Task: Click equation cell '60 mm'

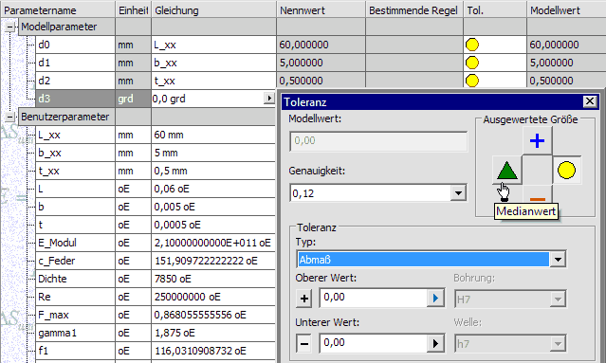Action: (213, 135)
